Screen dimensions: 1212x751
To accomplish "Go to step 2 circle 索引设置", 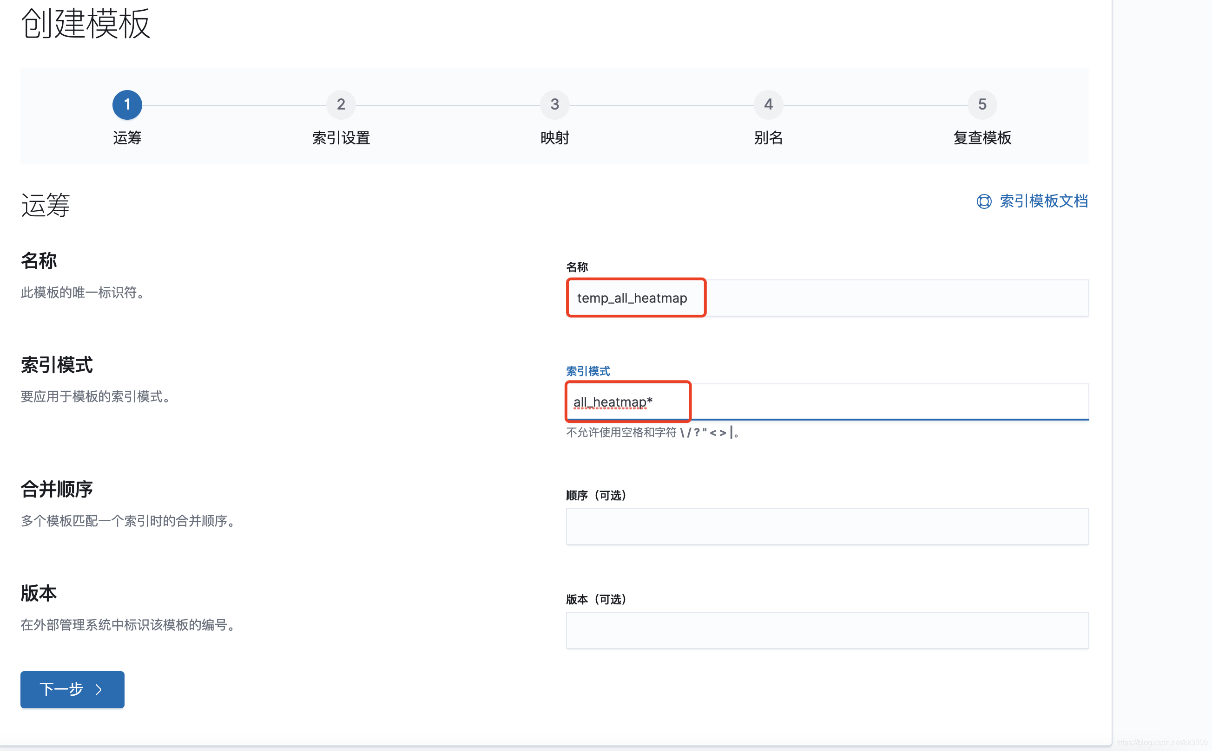I will pos(341,105).
